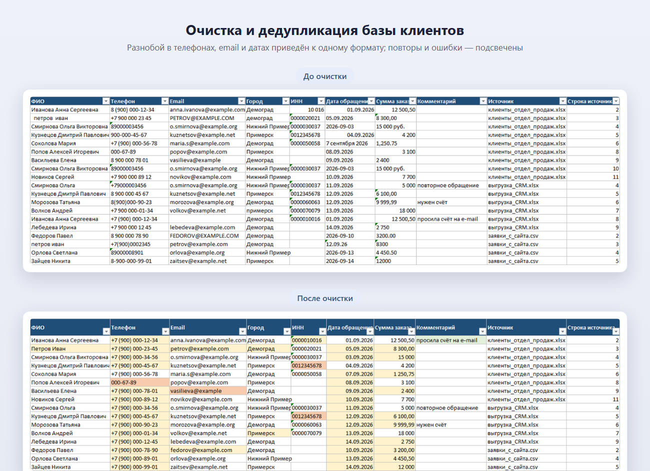This screenshot has width=650, height=471.
Task: Expand the ИНН filter in the До очистки table
Action: click(321, 101)
